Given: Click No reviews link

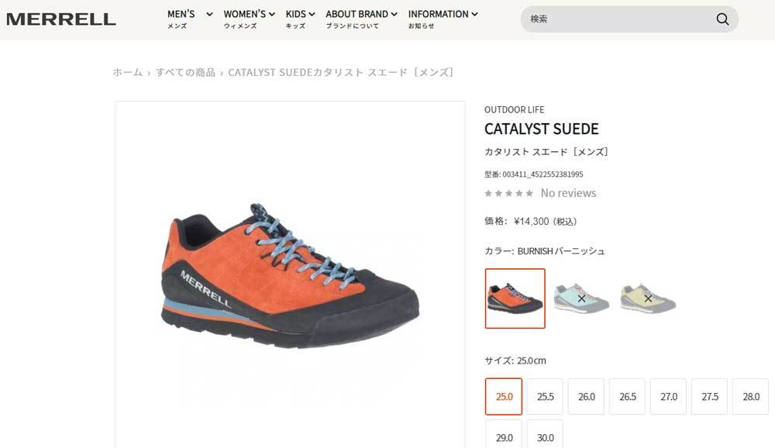Looking at the screenshot, I should tap(568, 193).
